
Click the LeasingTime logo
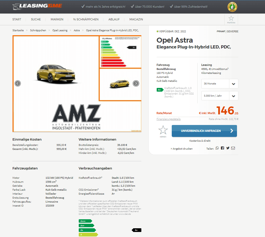[37, 6]
